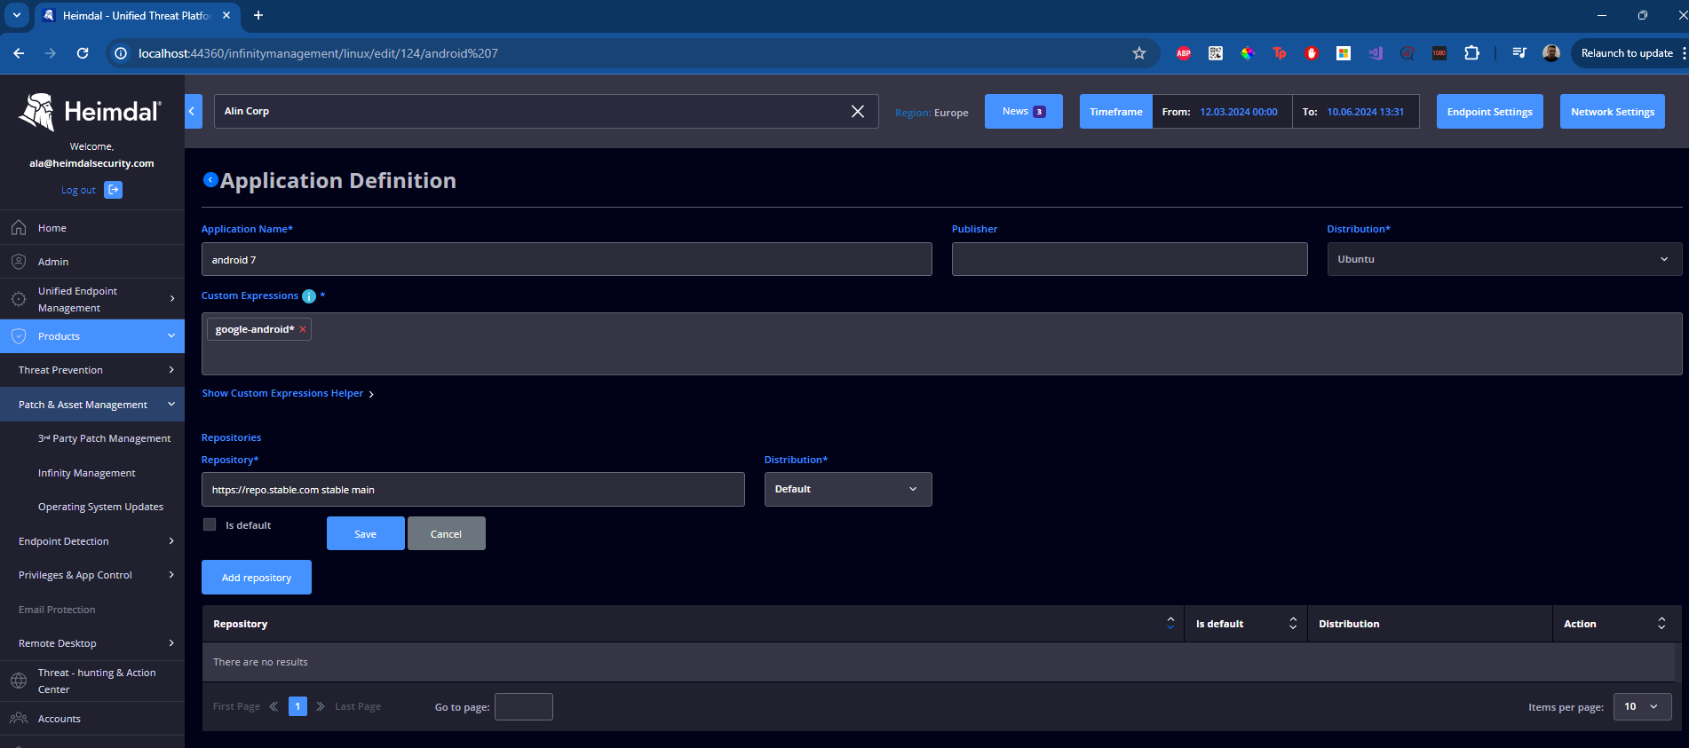Edit the To date 10.06.2024

pyautogui.click(x=1365, y=112)
